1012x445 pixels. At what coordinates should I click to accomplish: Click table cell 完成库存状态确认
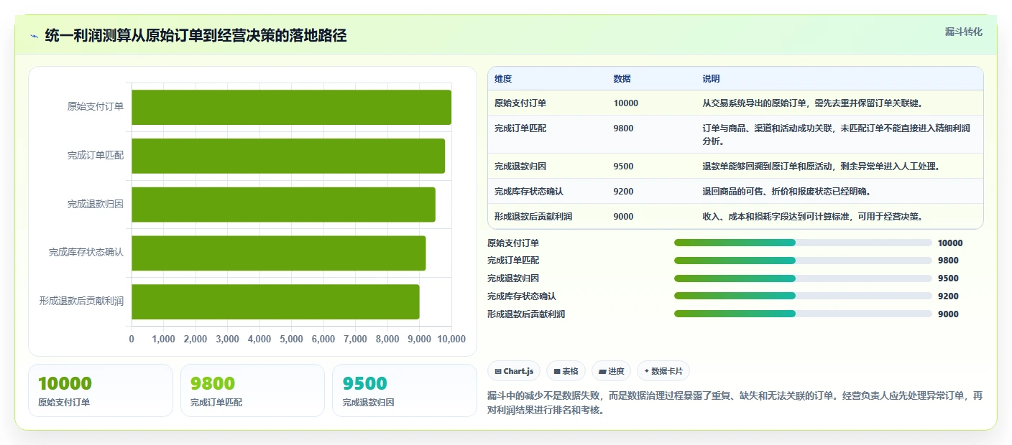coord(529,192)
